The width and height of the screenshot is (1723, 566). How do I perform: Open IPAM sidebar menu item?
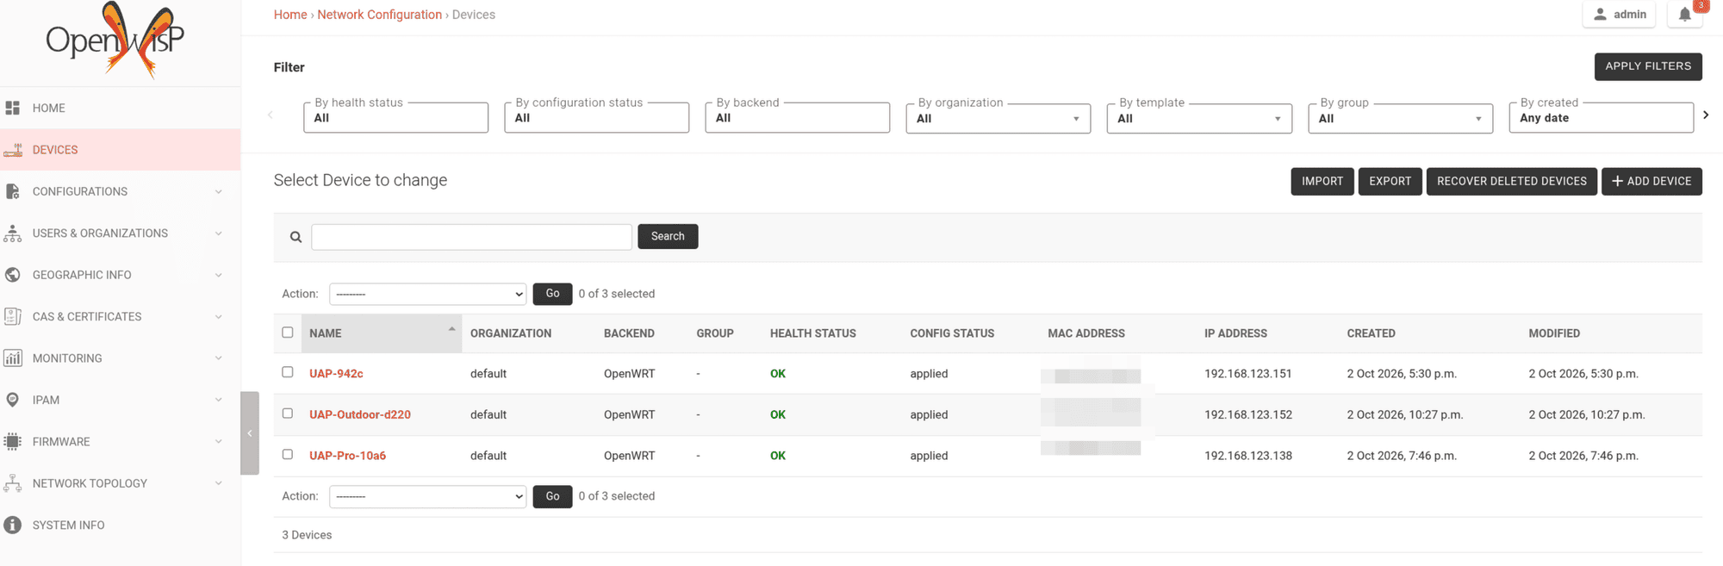click(121, 400)
